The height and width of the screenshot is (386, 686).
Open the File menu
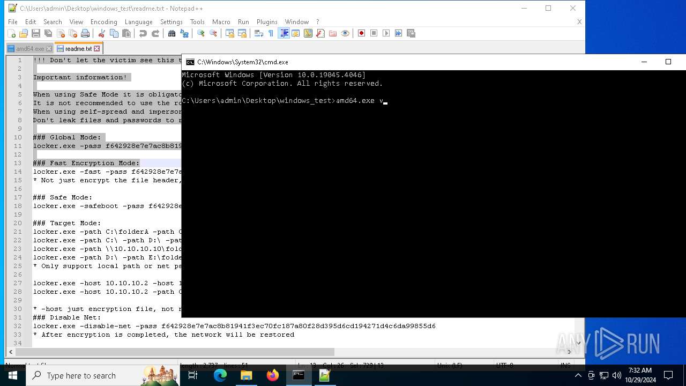pyautogui.click(x=13, y=22)
